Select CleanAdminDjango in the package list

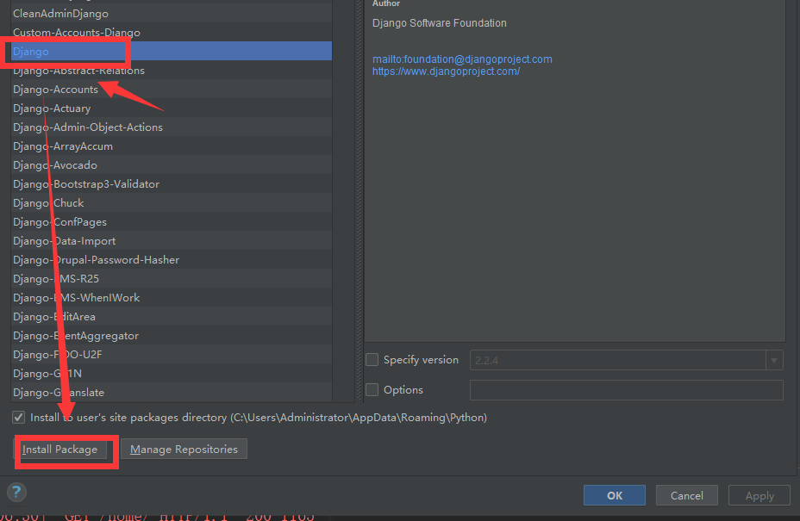click(172, 13)
